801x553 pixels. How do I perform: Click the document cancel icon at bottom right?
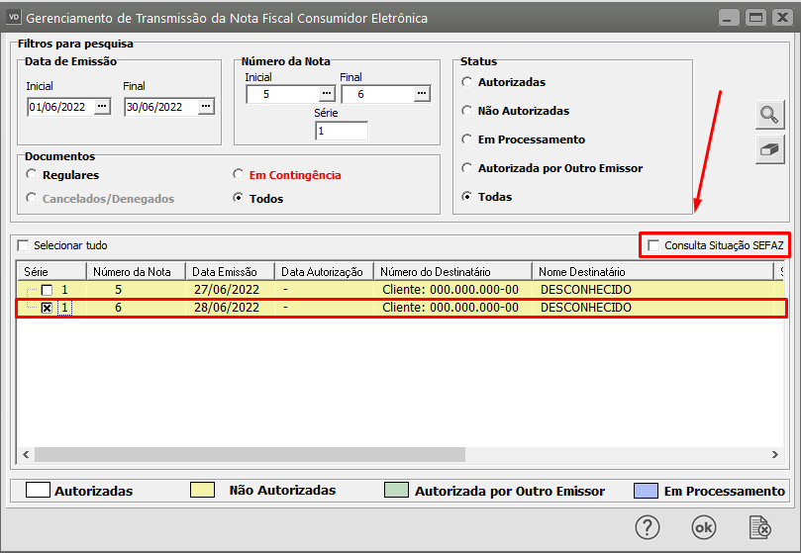tap(759, 527)
